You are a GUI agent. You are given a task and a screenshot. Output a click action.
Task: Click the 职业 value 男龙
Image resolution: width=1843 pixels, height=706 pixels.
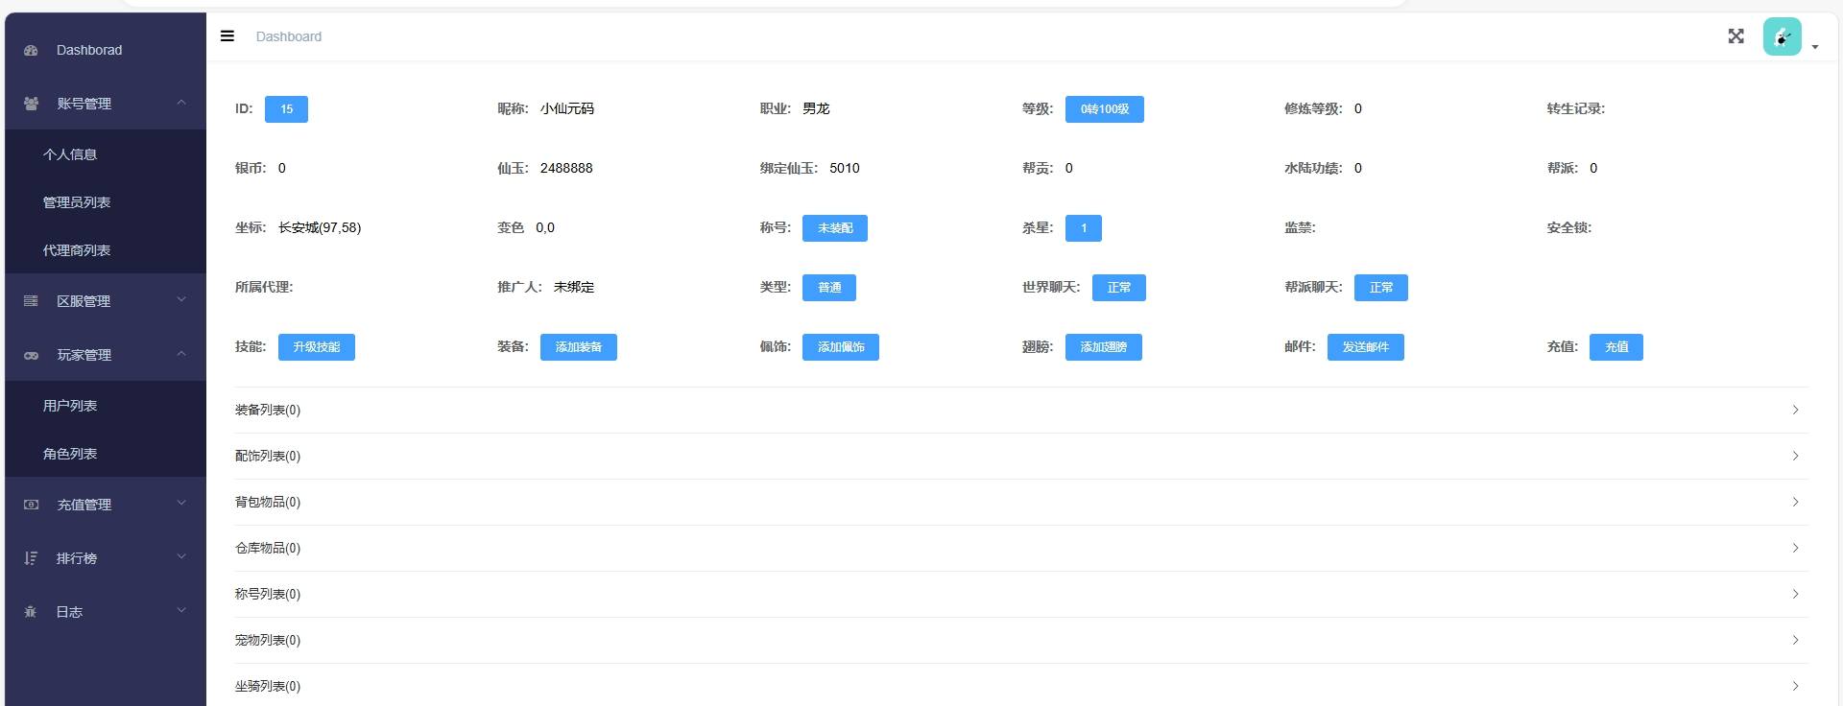pyautogui.click(x=816, y=109)
